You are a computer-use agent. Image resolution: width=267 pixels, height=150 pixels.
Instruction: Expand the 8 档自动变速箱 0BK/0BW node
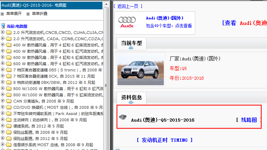(x=2, y=82)
